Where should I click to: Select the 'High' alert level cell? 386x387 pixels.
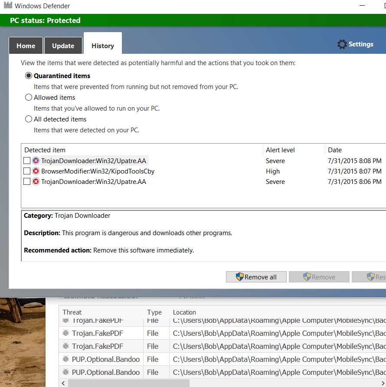(x=273, y=171)
